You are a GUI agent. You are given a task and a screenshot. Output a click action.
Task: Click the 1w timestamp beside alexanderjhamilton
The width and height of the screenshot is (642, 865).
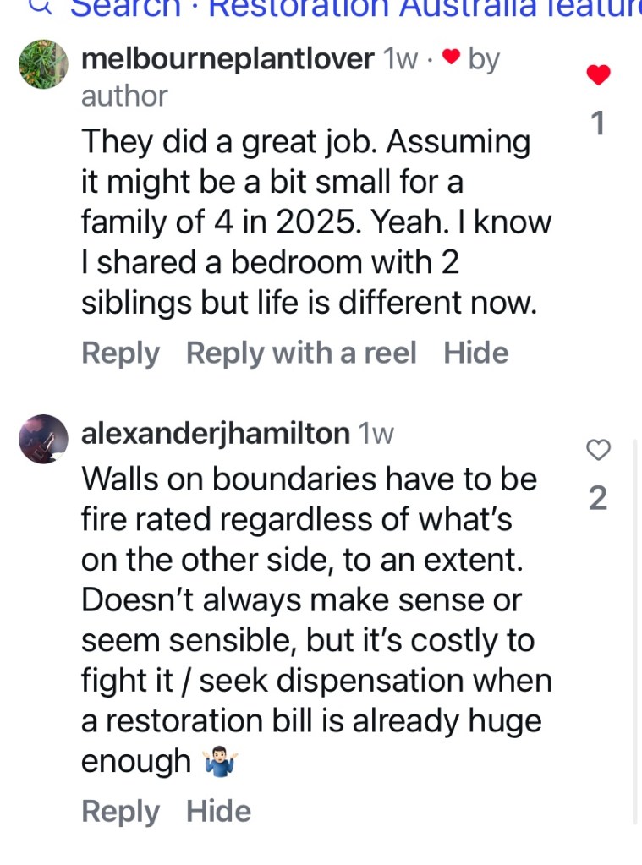[x=376, y=434]
